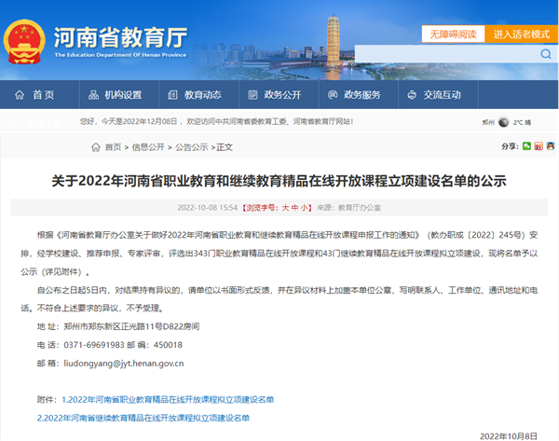Open 交流互动 in the navigation bar
This screenshot has width=559, height=441.
click(x=434, y=95)
